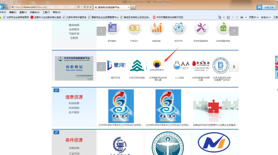Click the 实验试制 link
Image resolution: width=278 pixels, height=155 pixels.
[74, 148]
